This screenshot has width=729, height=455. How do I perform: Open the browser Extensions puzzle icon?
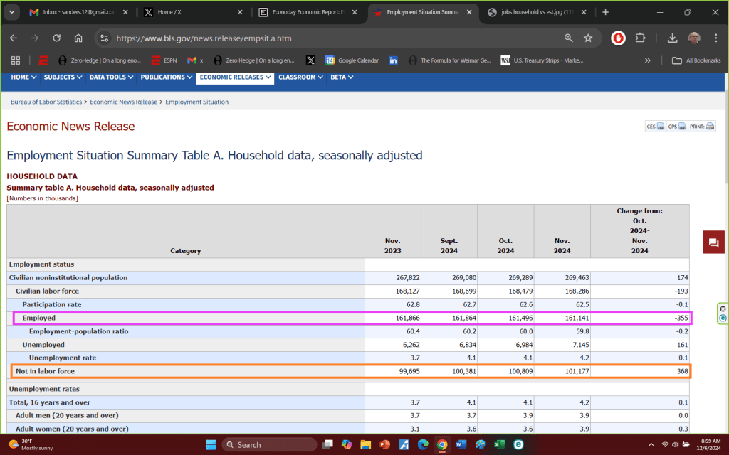pyautogui.click(x=640, y=38)
